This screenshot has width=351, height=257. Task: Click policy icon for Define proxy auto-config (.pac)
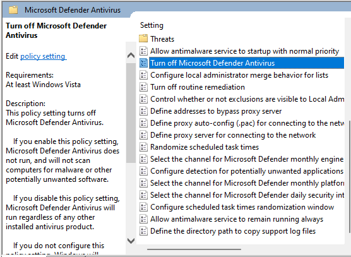click(x=143, y=123)
